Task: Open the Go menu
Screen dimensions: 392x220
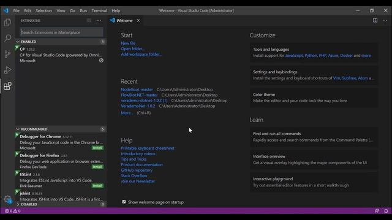Action: coord(72,10)
